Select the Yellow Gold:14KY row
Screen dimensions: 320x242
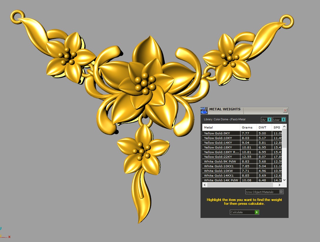242,143
